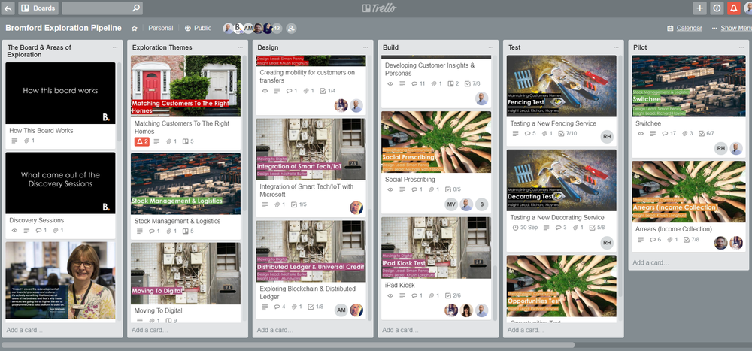The height and width of the screenshot is (351, 752).
Task: Add a card in the Design list
Action: (274, 330)
